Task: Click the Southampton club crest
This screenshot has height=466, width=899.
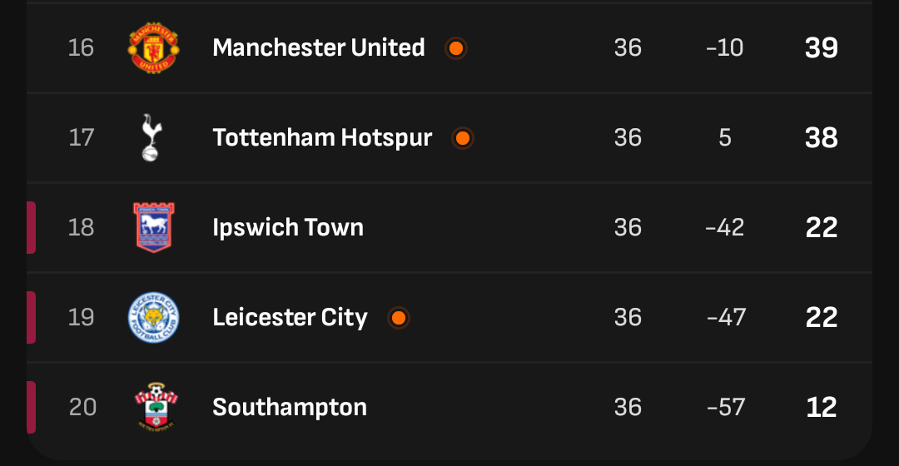Action: click(156, 406)
